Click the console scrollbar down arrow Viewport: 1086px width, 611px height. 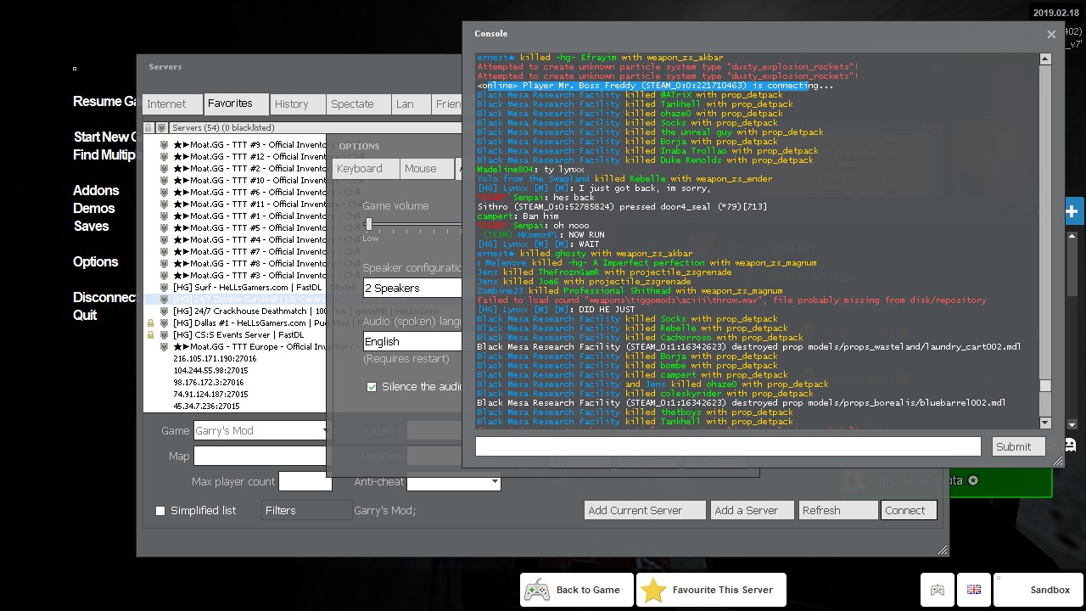pos(1045,423)
